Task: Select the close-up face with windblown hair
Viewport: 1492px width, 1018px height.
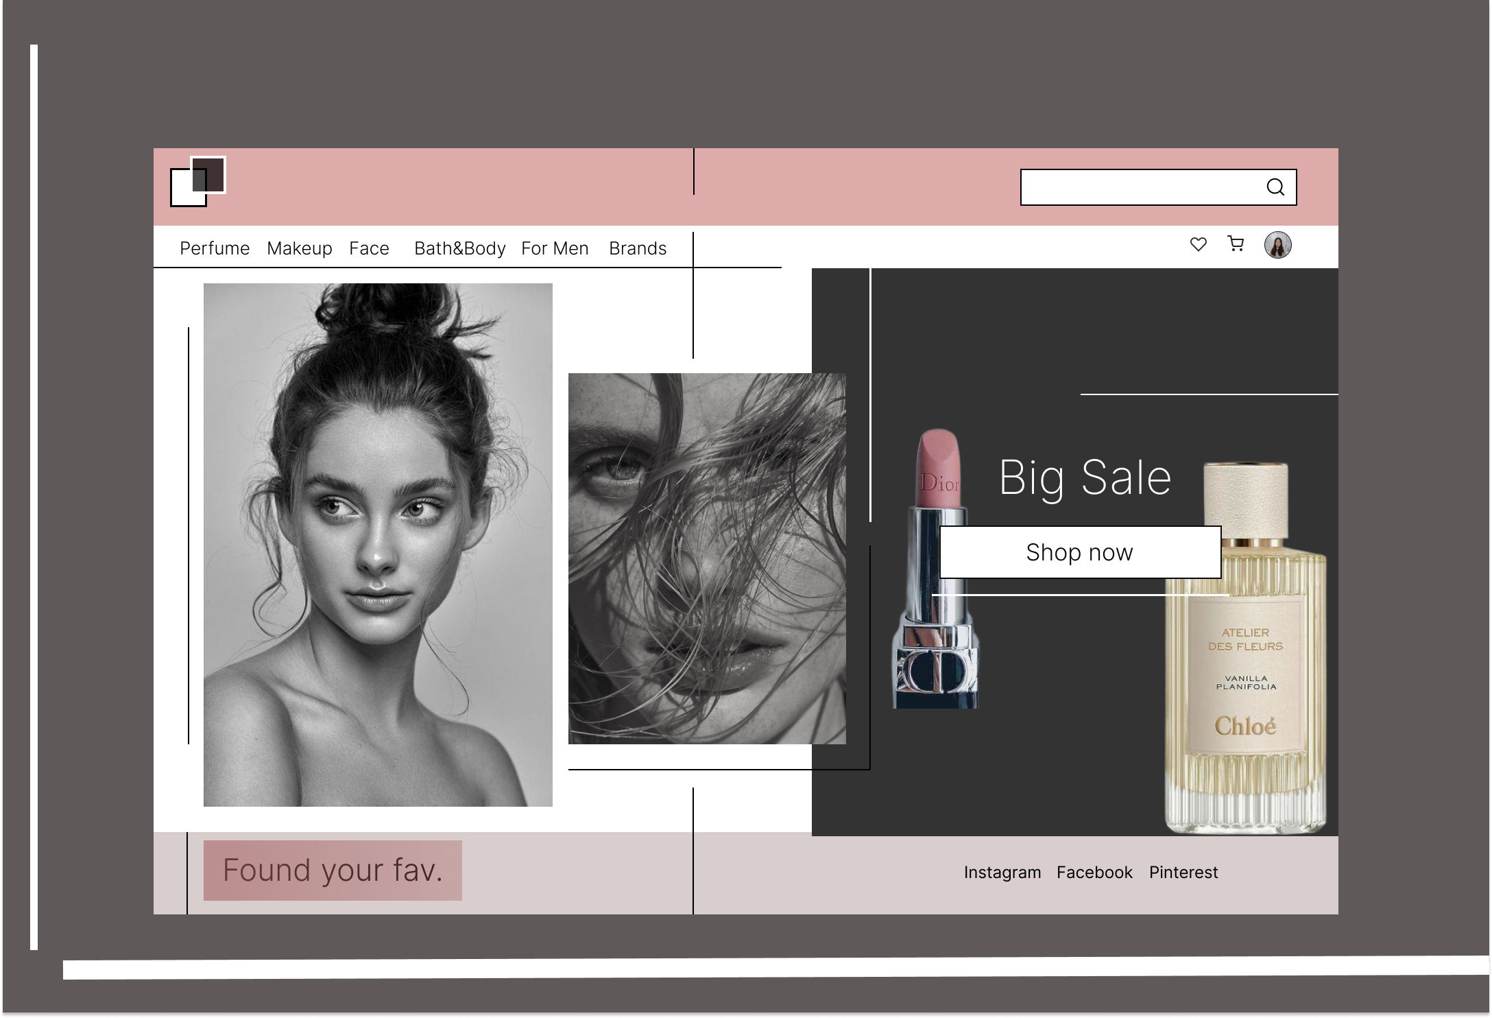Action: [x=707, y=558]
